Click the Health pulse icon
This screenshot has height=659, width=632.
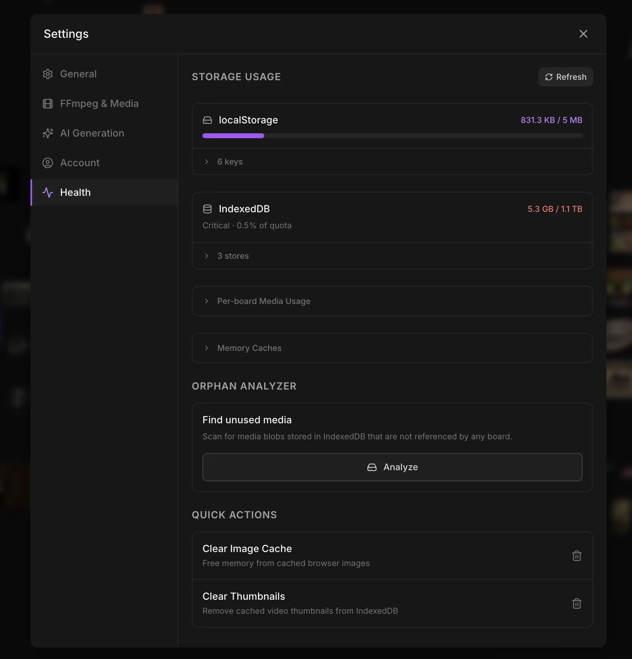[48, 193]
